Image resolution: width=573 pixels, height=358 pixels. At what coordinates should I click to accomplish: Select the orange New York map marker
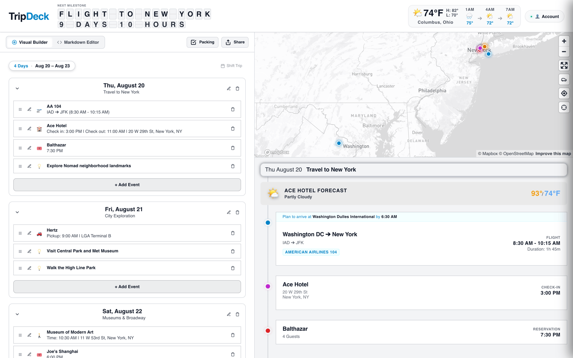point(485,47)
